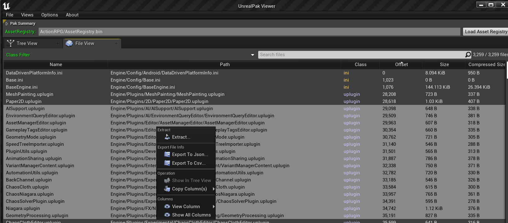This screenshot has width=508, height=223.
Task: Open the File menu
Action: 10,15
